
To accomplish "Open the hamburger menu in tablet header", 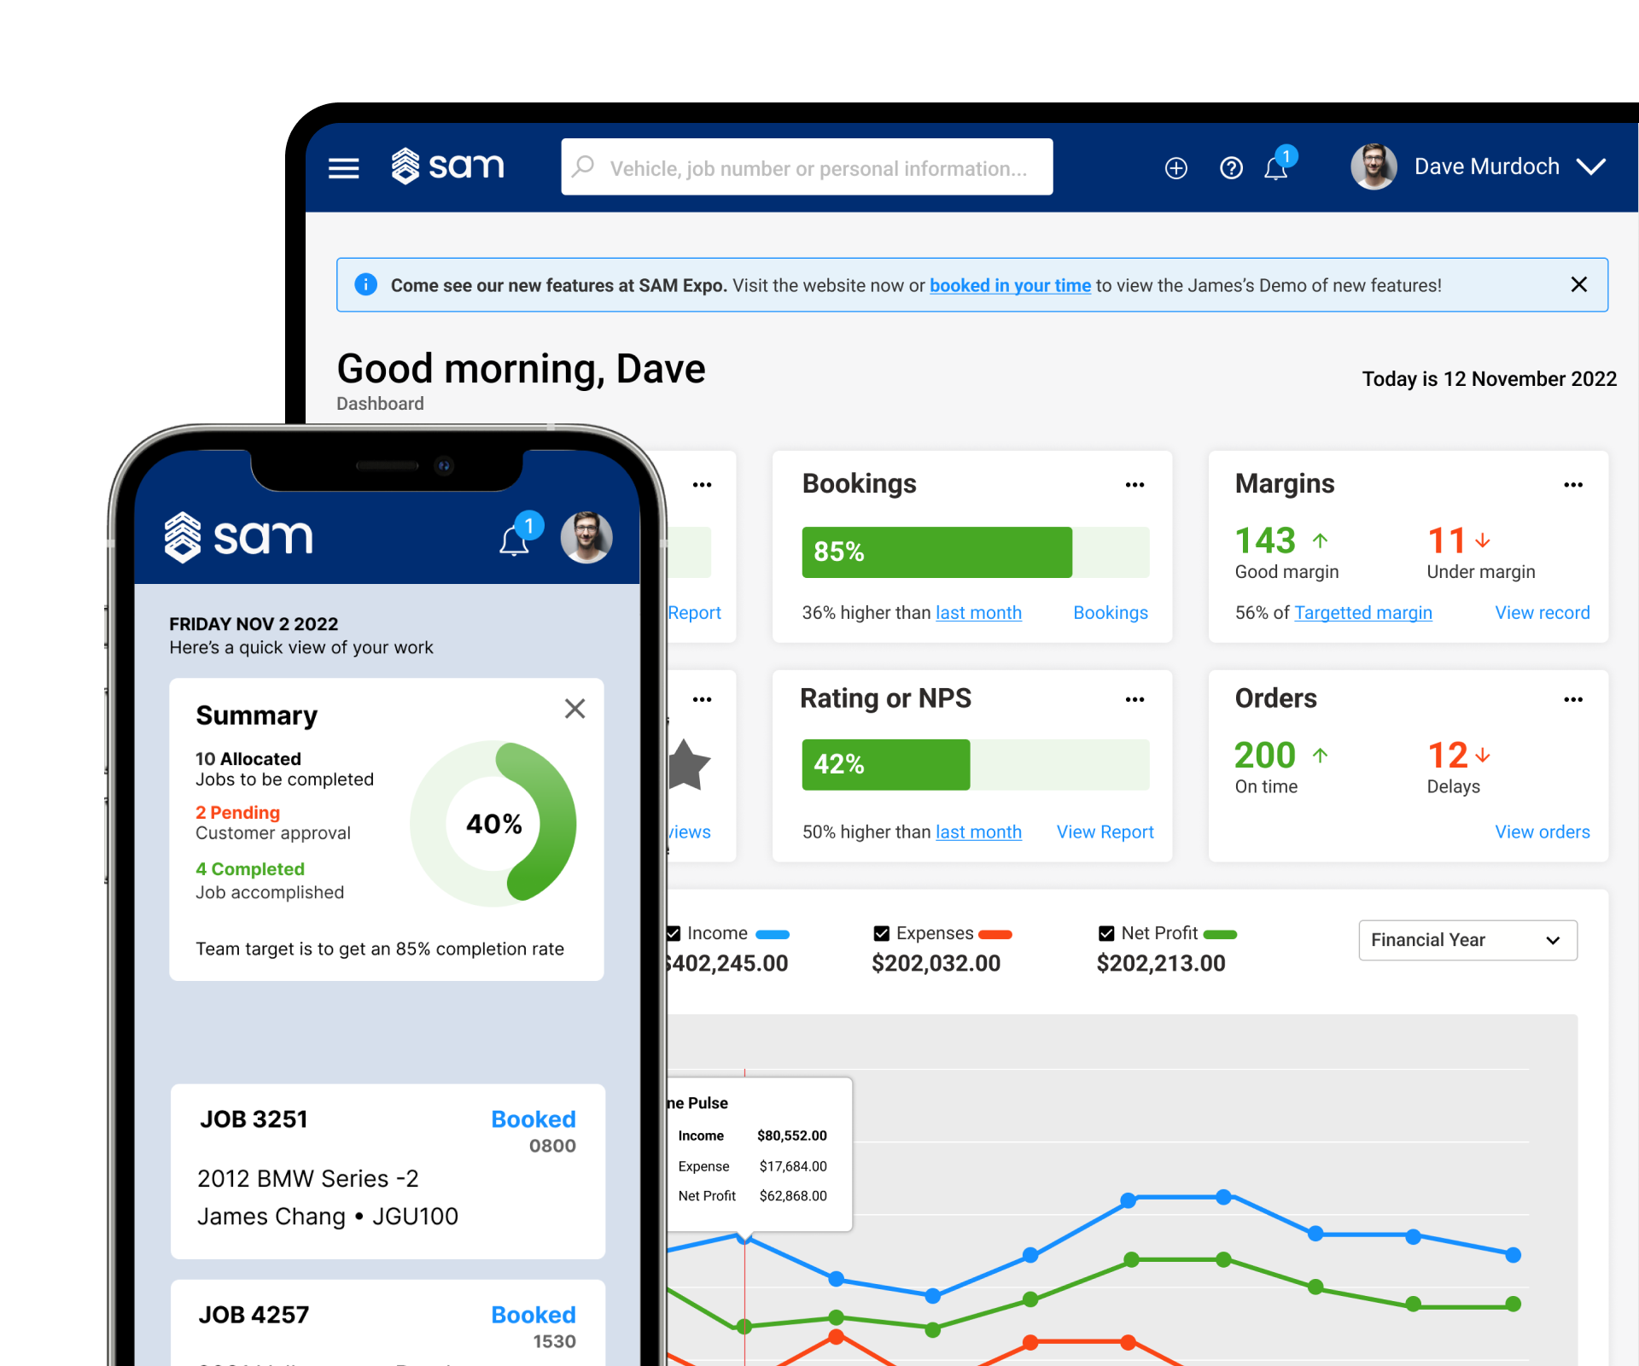I will point(344,167).
